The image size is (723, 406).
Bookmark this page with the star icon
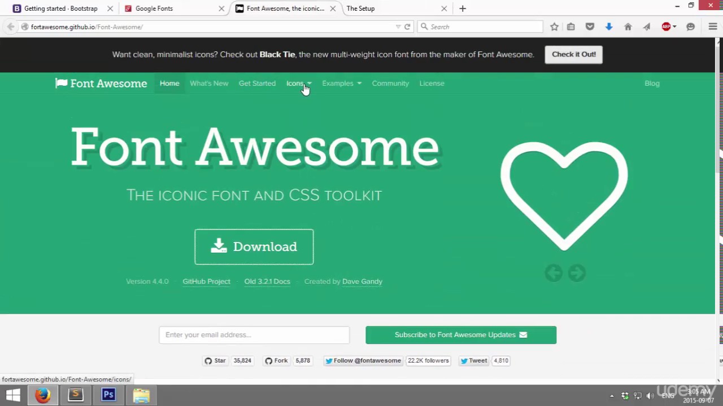pyautogui.click(x=554, y=27)
